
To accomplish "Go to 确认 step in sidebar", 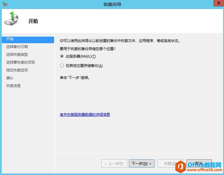I will tap(10, 78).
